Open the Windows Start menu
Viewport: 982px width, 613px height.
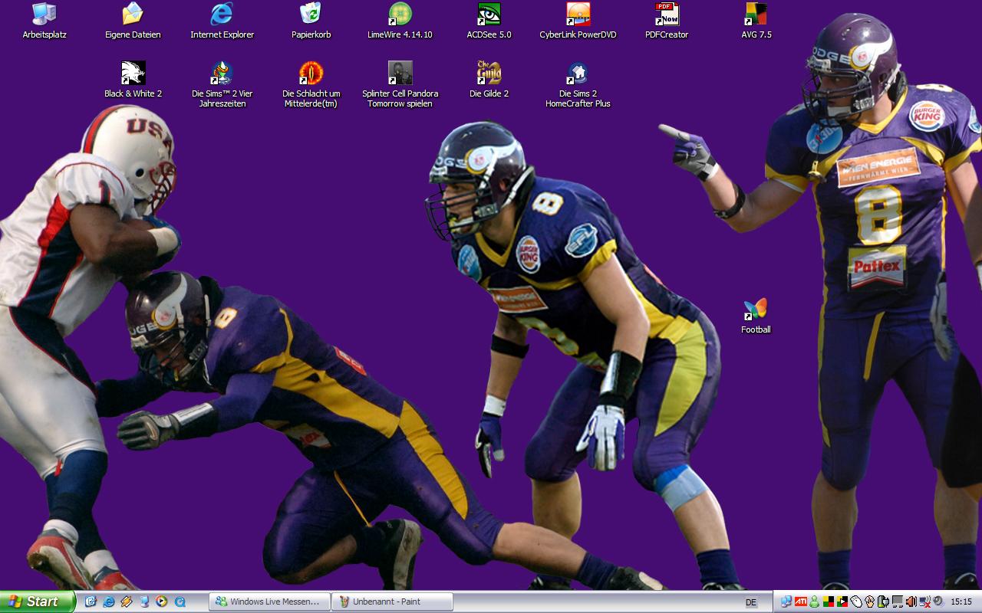[38, 602]
